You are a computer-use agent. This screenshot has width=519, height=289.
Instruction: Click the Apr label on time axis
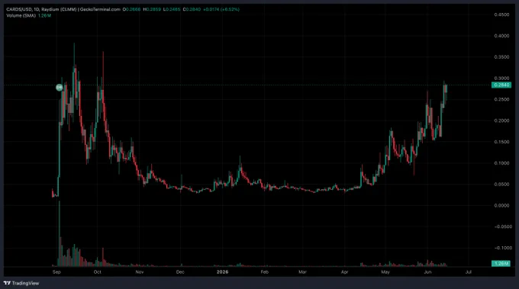pos(344,272)
